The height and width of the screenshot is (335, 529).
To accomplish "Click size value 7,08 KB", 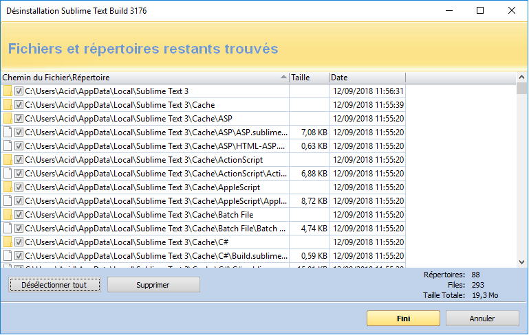I will (314, 132).
